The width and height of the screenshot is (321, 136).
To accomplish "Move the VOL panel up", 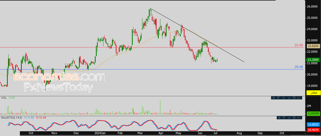I will pos(284,98).
